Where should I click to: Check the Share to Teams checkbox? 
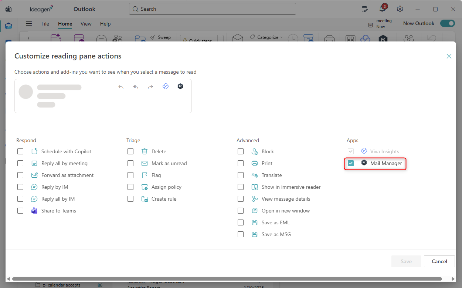point(20,211)
